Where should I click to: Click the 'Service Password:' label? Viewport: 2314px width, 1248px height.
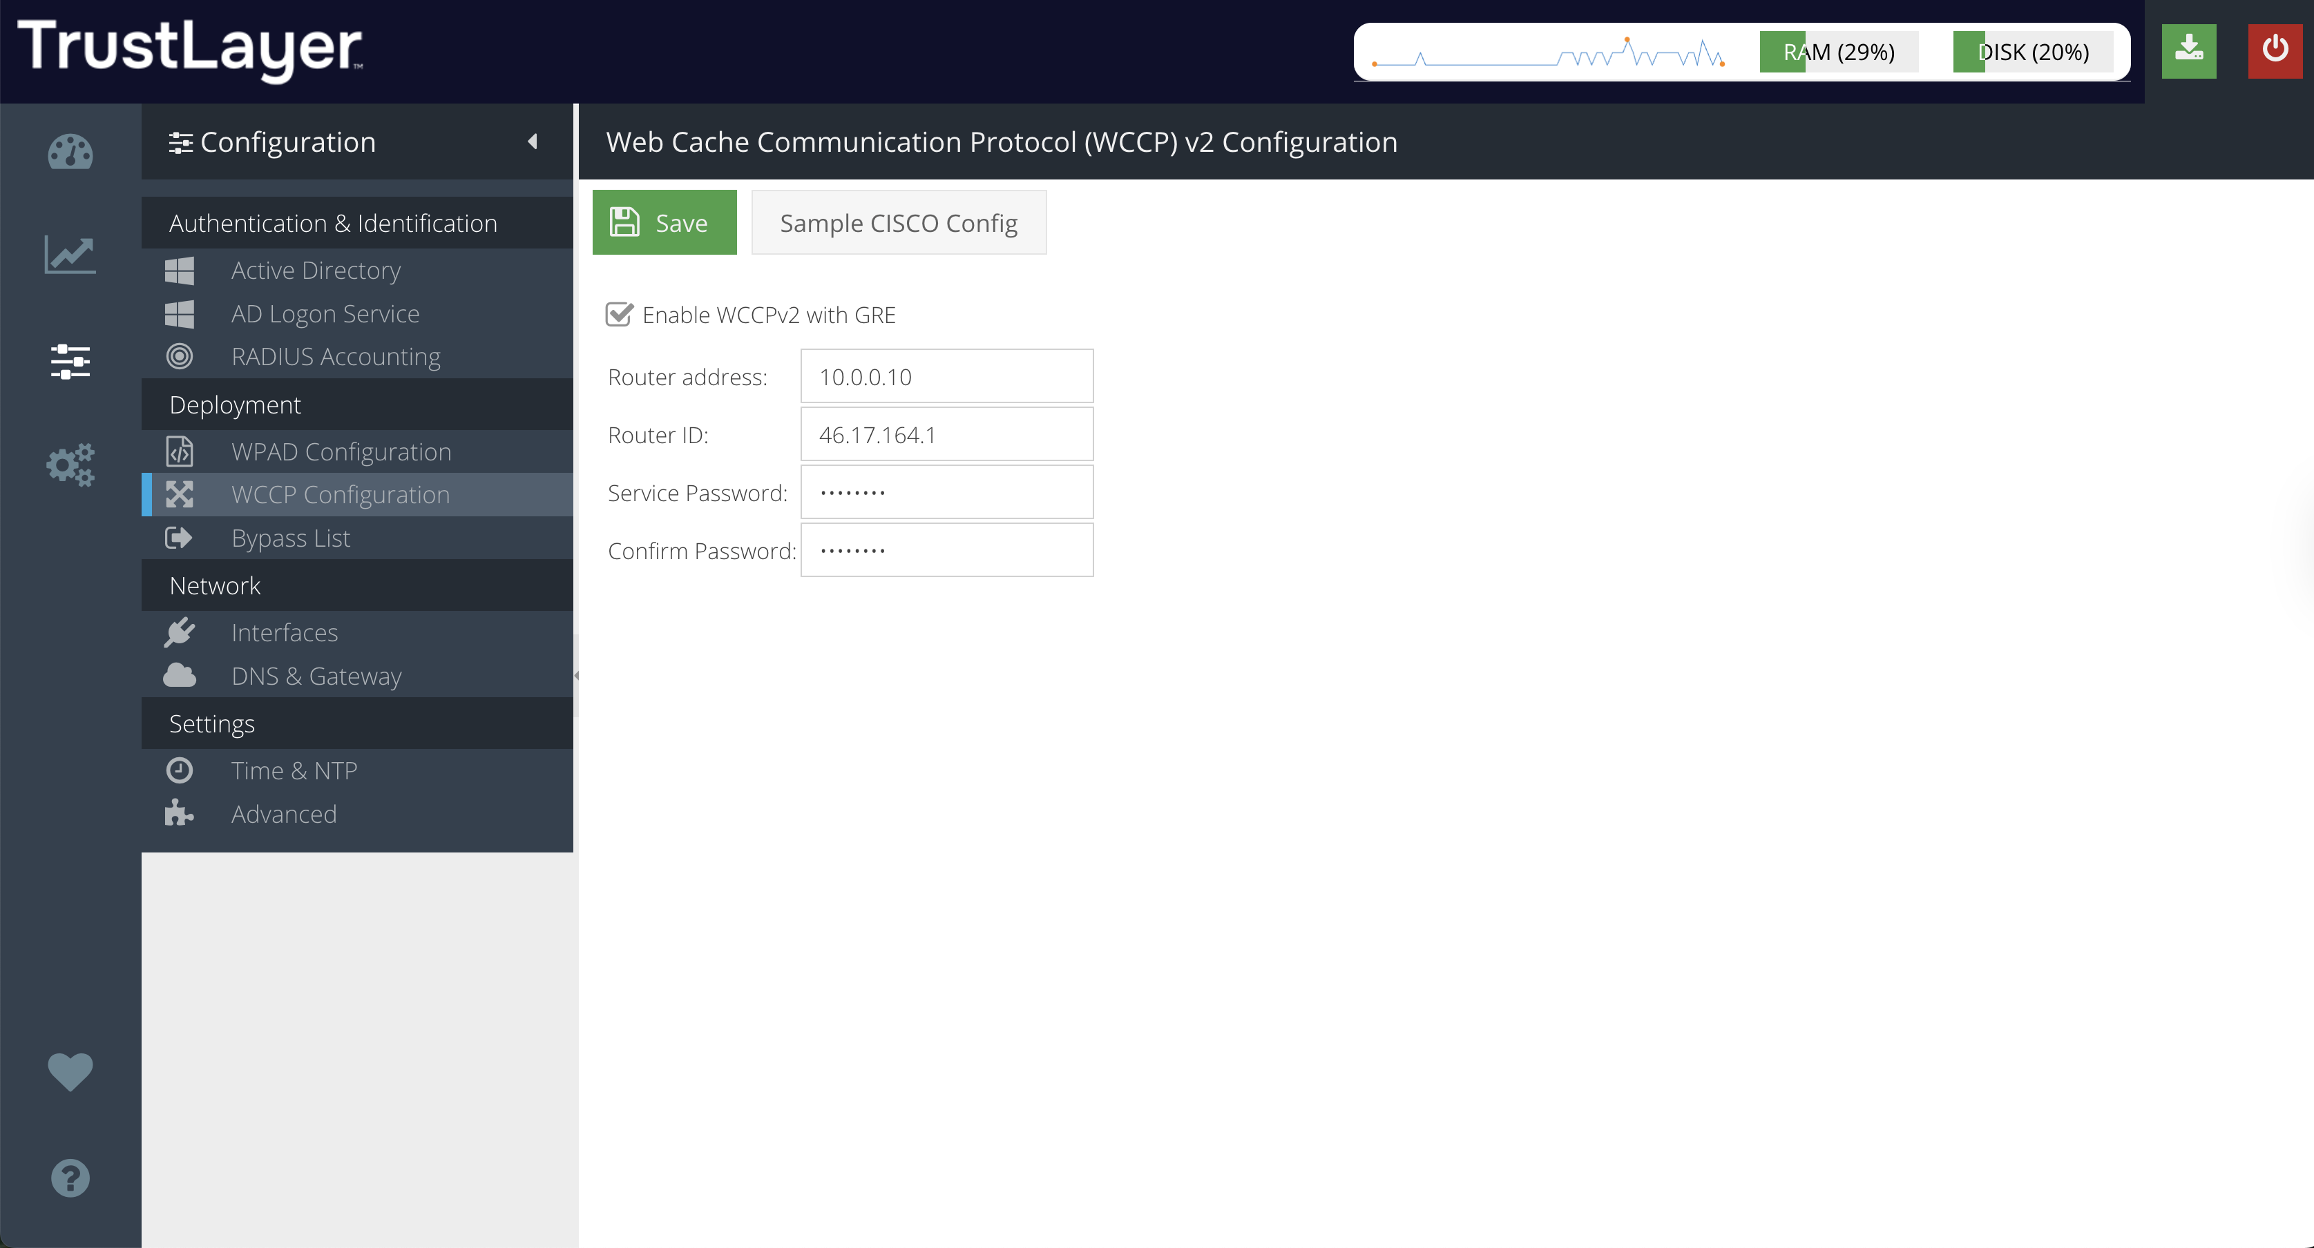(x=697, y=493)
